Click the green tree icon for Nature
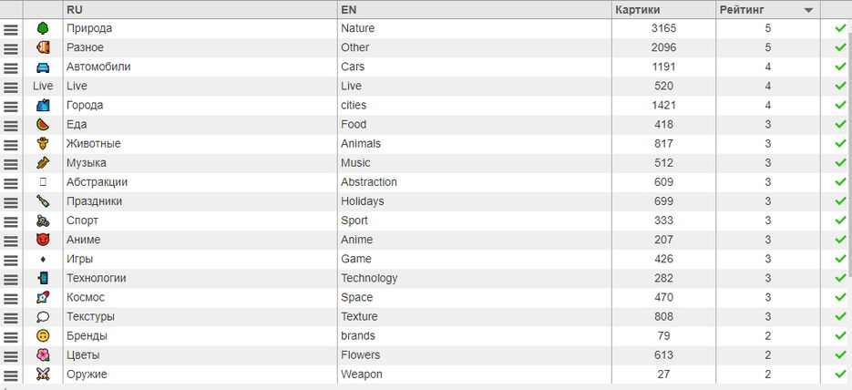Viewport: 852px width, 390px height. pyautogui.click(x=43, y=28)
